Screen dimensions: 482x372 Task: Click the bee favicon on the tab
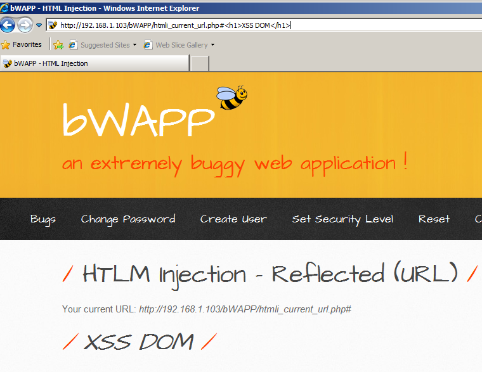8,63
